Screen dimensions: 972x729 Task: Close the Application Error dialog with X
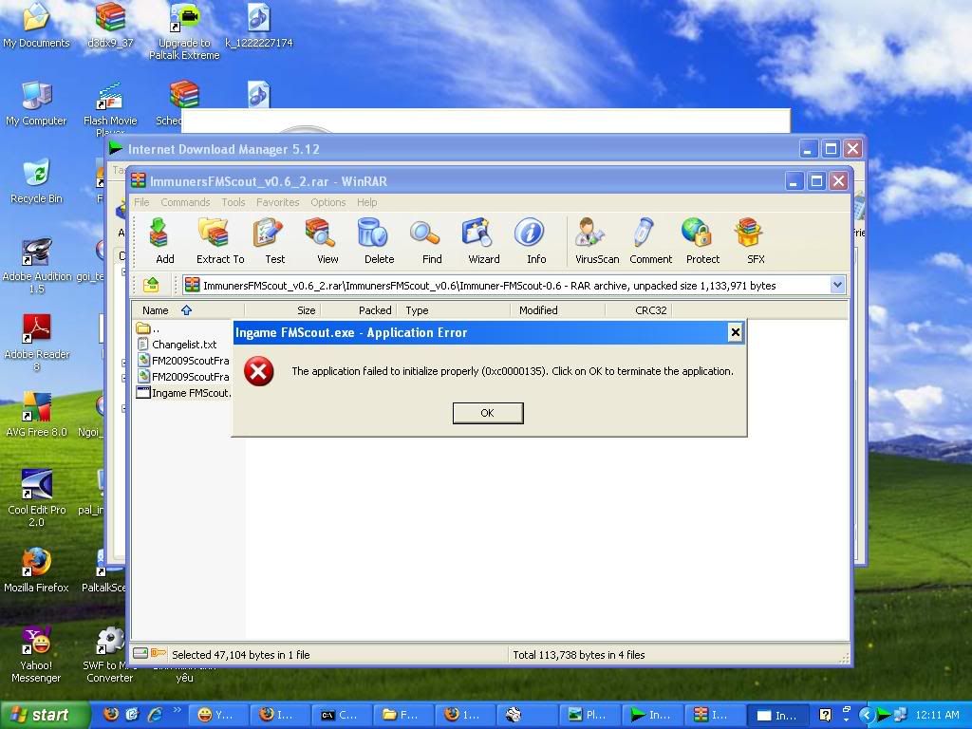(736, 332)
